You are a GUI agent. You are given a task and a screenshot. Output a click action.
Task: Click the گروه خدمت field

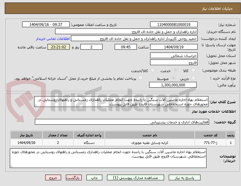click(122, 122)
